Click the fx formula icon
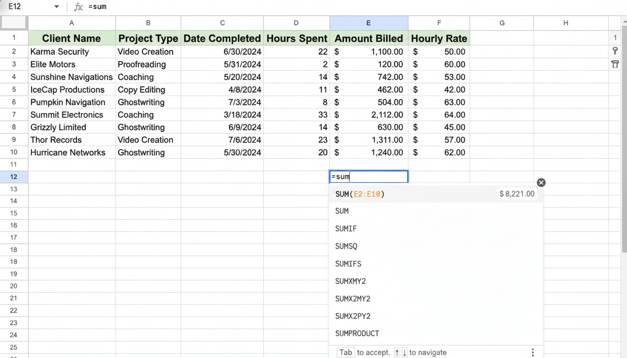627x358 pixels. (x=77, y=7)
